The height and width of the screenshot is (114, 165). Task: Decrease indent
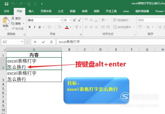point(103,27)
